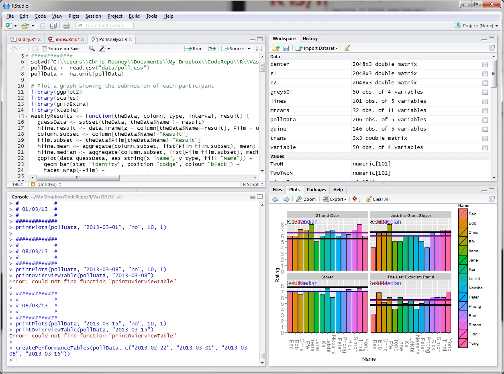
Task: Clear the workspace with the broom icon
Action: click(347, 48)
